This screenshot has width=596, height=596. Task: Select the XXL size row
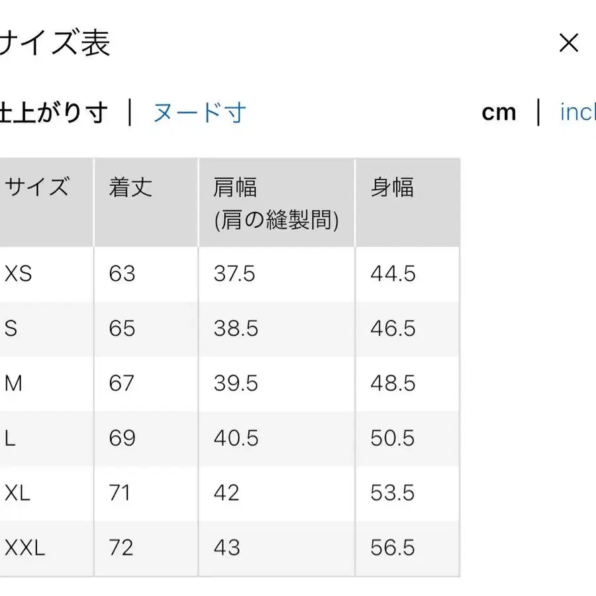[x=25, y=548]
